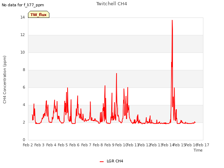Click the Feb 17 x-axis tick label
Screen dimensions: 224x168
(x=203, y=145)
